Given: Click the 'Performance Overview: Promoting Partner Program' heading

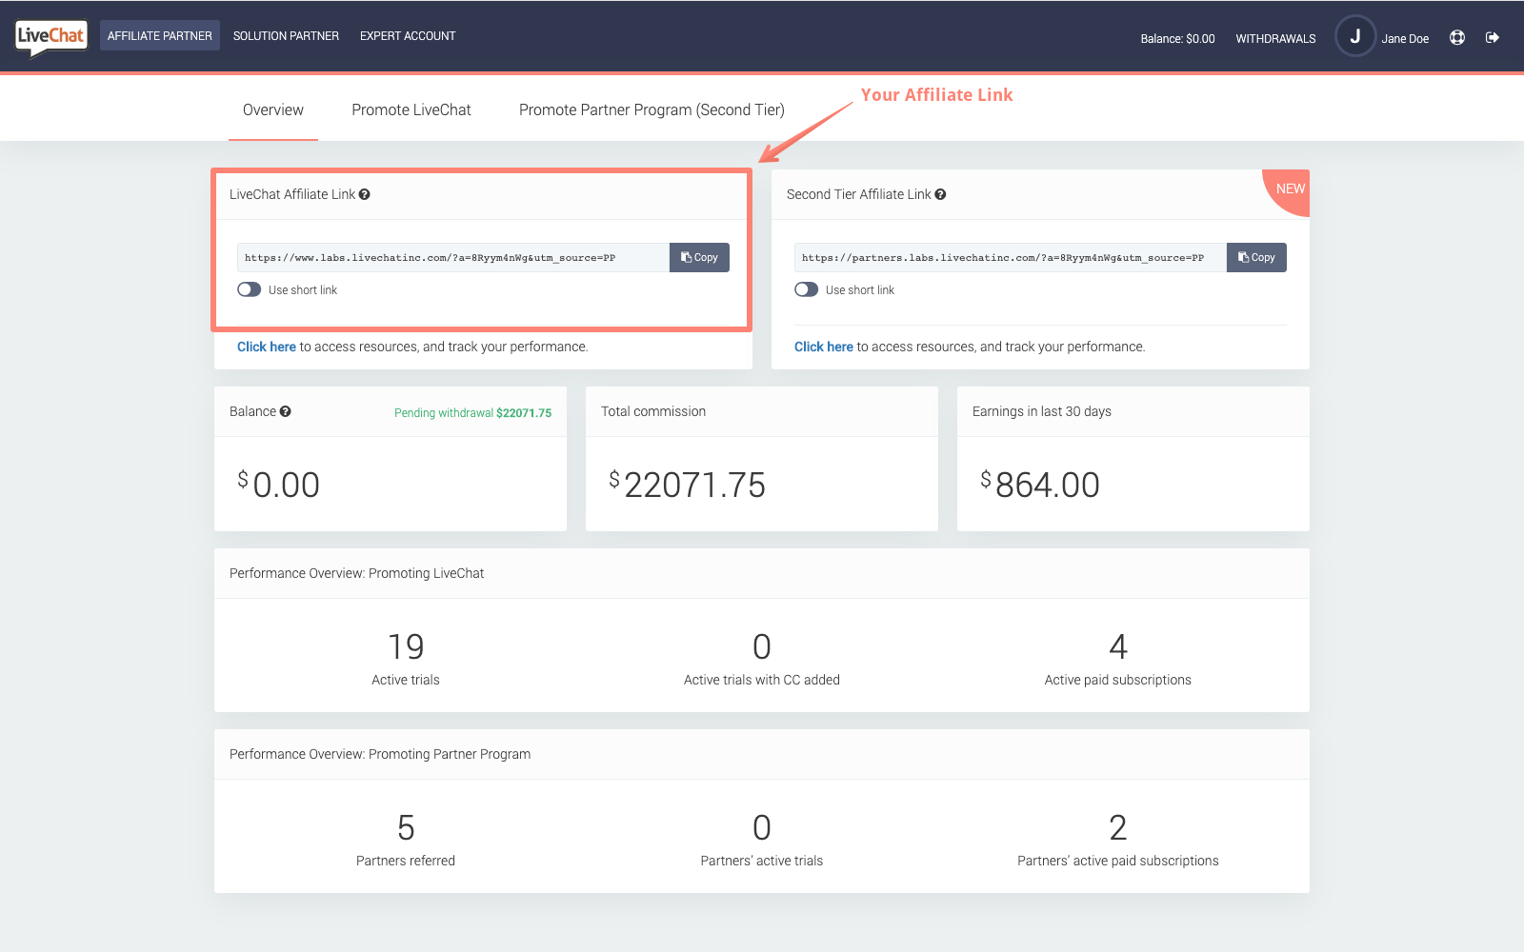Looking at the screenshot, I should [380, 754].
